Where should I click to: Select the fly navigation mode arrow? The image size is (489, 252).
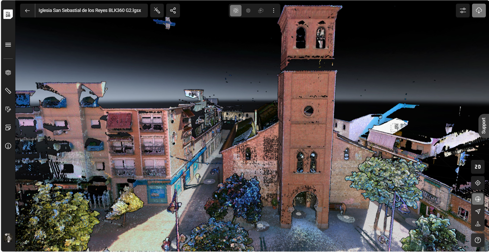pyautogui.click(x=478, y=211)
